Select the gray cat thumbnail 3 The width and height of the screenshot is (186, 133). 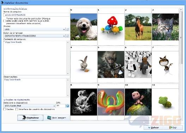[x=166, y=27]
